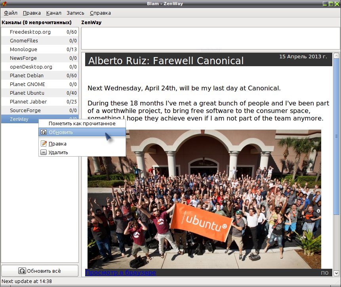Select the Planet GNOME channel
The image size is (341, 287).
[x=40, y=84]
